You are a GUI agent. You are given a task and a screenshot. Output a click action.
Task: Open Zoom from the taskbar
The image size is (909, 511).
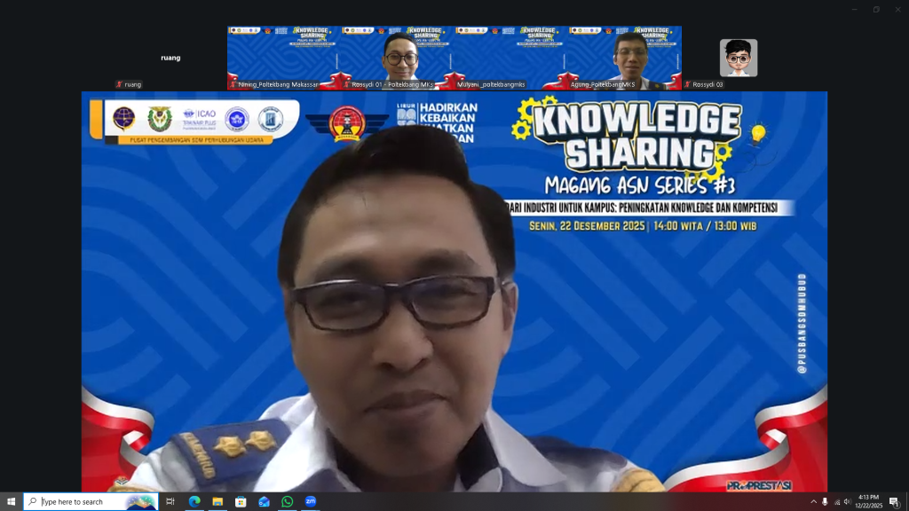coord(311,501)
